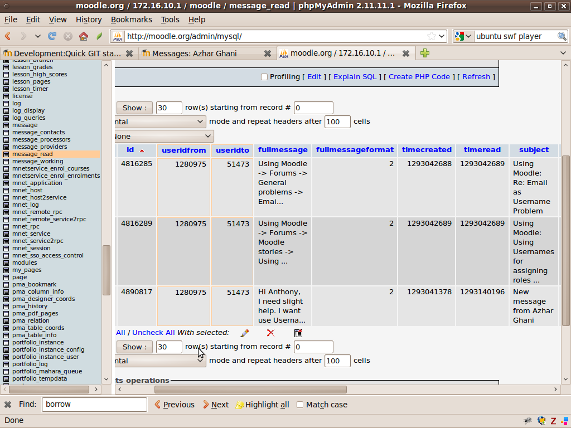Click the Uncheck All link
Image resolution: width=571 pixels, height=428 pixels.
coord(153,333)
